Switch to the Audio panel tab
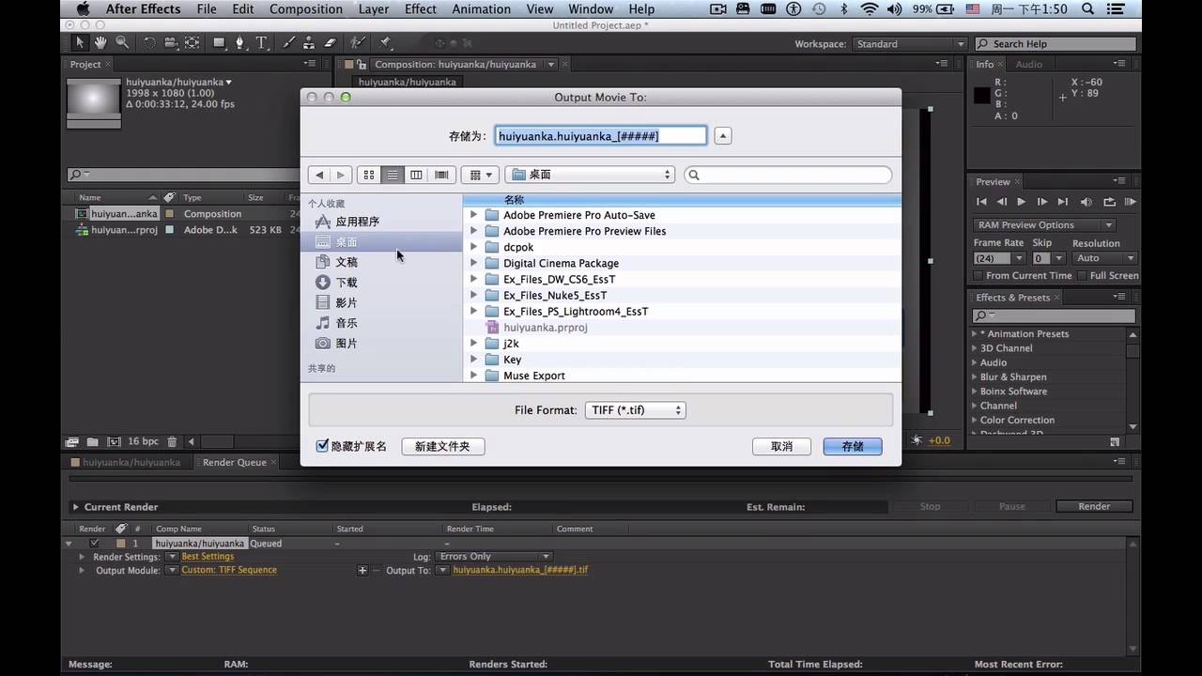Viewport: 1202px width, 676px height. point(1029,64)
